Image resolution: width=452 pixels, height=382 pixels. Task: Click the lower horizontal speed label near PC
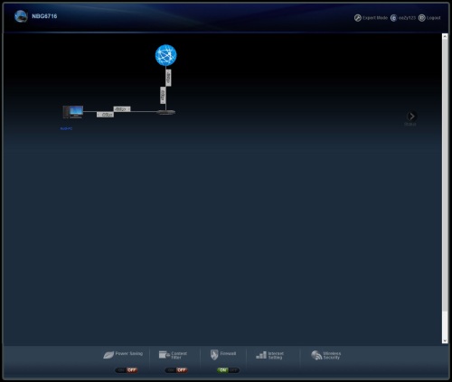pos(105,115)
